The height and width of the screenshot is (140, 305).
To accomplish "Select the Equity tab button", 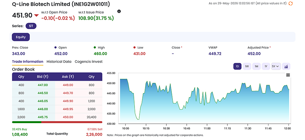I will 21,37.
